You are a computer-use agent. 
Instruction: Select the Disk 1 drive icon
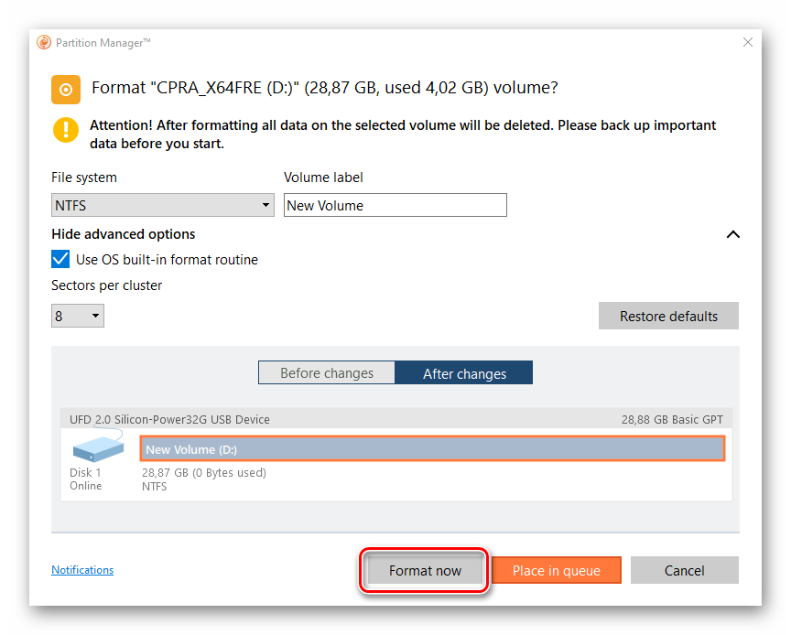point(98,448)
